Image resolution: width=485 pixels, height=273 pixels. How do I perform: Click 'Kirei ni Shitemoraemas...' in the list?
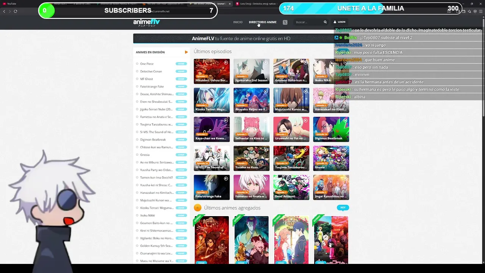click(x=156, y=231)
